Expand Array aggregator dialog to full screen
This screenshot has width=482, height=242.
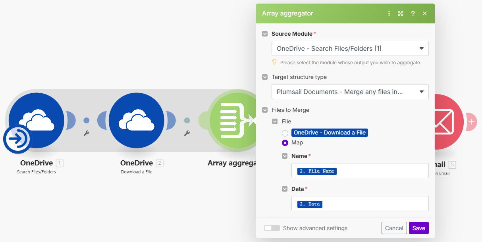coord(401,13)
